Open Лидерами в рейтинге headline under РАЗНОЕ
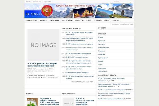Viewport: 159px width, 106px height. pyautogui.click(x=49, y=101)
